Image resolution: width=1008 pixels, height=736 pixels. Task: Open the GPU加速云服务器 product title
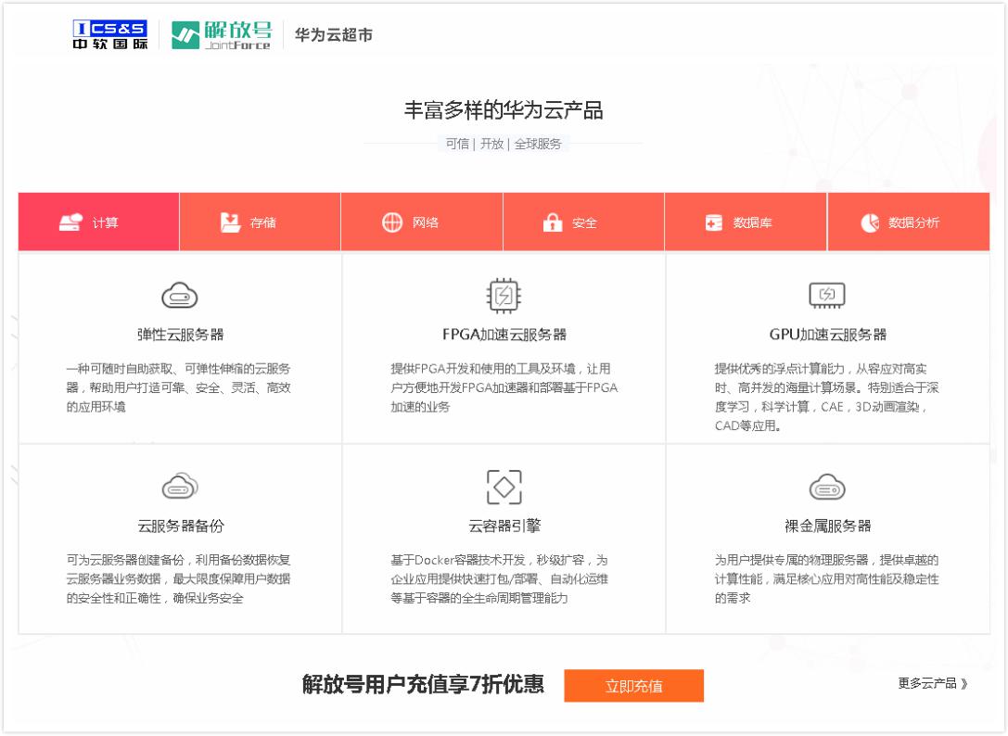coord(827,335)
